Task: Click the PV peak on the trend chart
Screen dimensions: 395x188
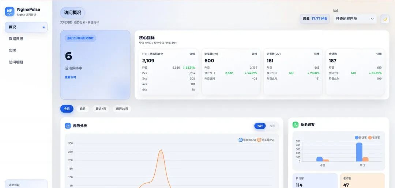Action: [161, 150]
